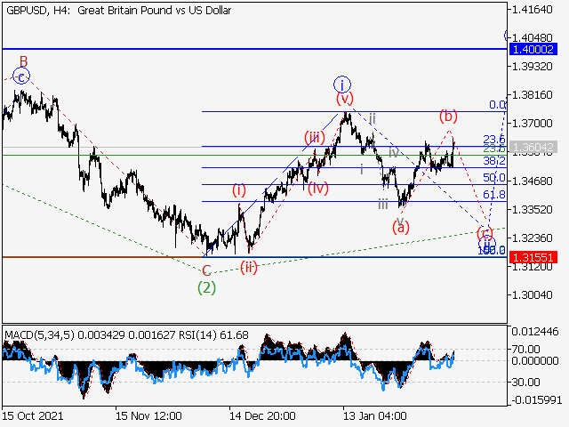The height and width of the screenshot is (427, 569).
Task: Click the 14 Dec 20:00 date label
Action: pyautogui.click(x=263, y=415)
